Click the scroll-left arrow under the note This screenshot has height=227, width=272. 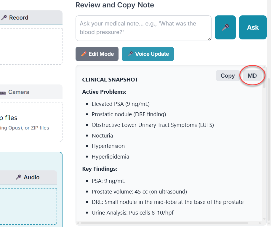78,223
